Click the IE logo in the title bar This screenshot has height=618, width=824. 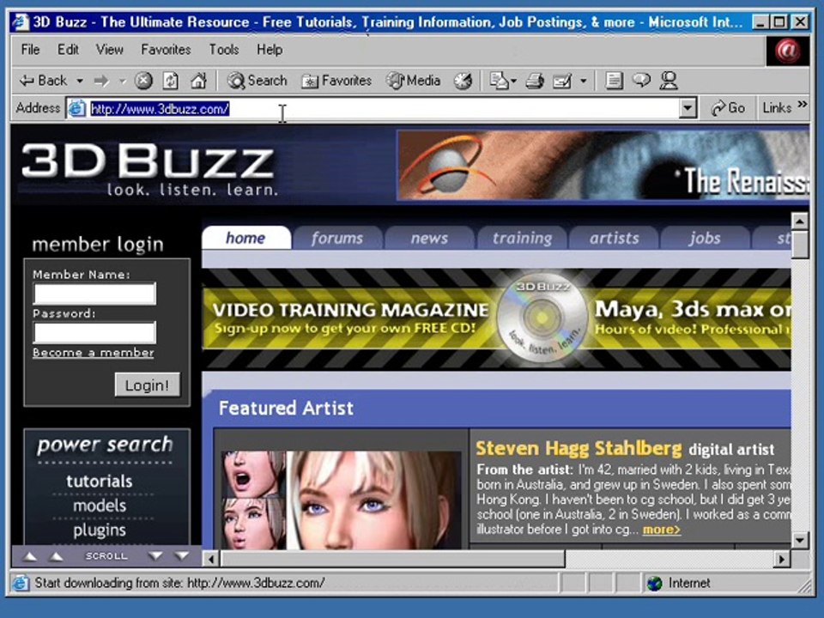[21, 22]
